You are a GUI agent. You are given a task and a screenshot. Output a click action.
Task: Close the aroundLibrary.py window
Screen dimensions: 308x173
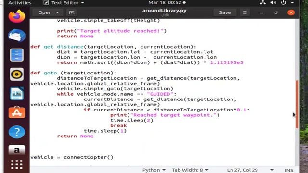click(291, 12)
